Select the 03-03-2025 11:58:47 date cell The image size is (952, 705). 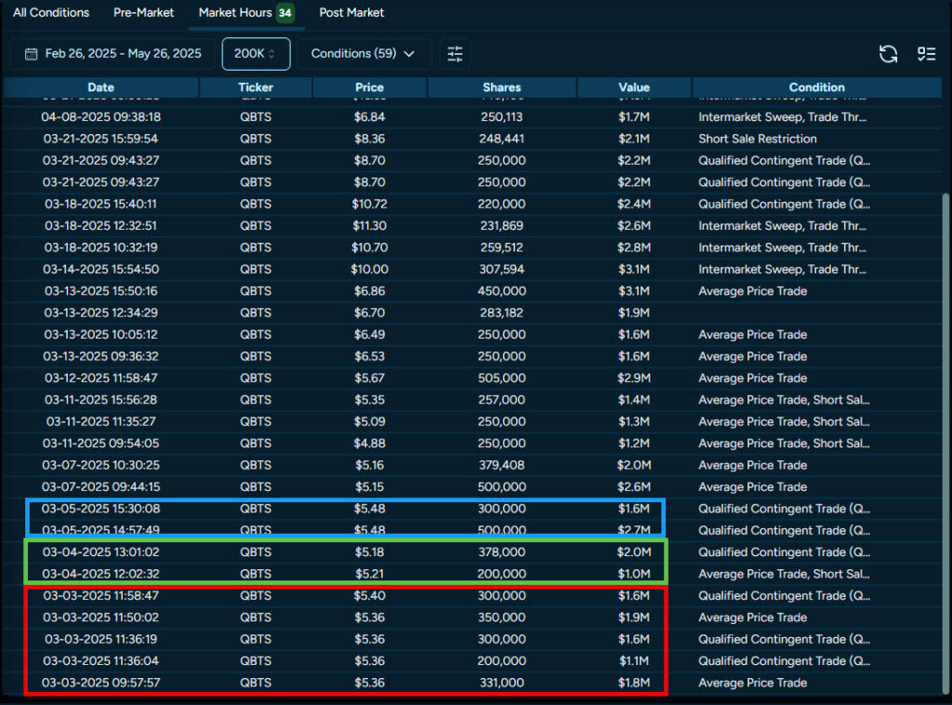[x=100, y=596]
